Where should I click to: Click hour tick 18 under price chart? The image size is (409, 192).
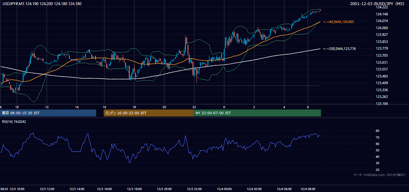134,107
